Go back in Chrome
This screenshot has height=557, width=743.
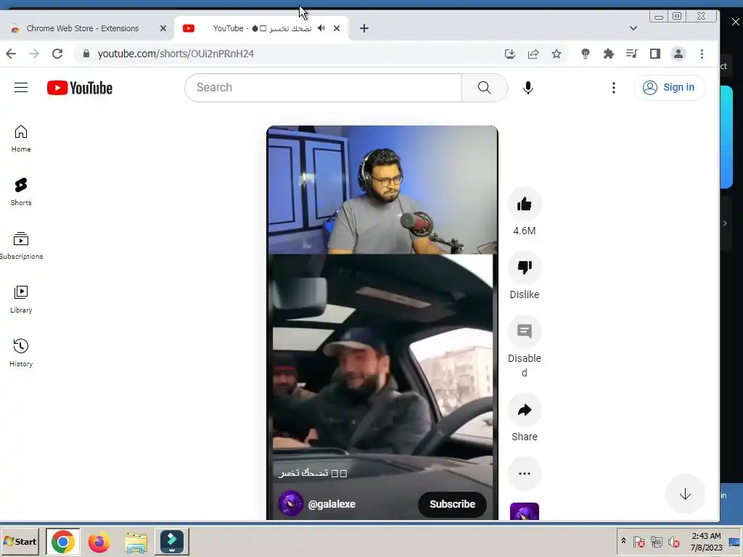pos(11,54)
